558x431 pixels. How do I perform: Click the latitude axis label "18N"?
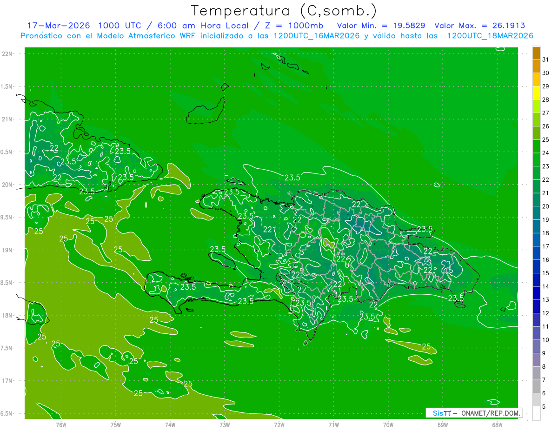(x=7, y=316)
